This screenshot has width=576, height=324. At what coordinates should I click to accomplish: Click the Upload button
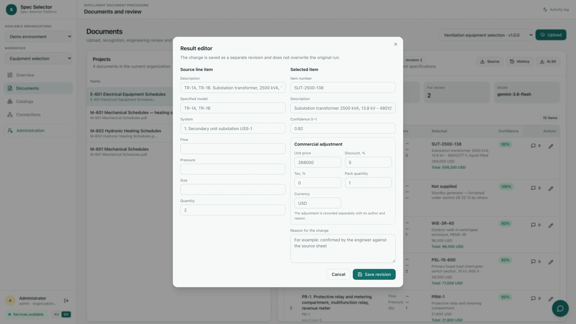(x=551, y=35)
